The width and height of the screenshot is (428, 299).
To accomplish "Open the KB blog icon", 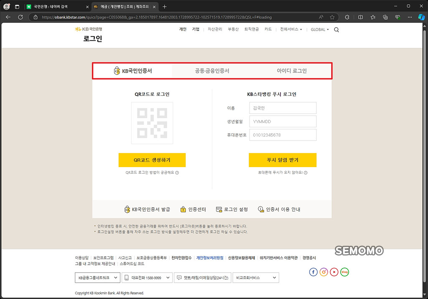I will coord(344,272).
